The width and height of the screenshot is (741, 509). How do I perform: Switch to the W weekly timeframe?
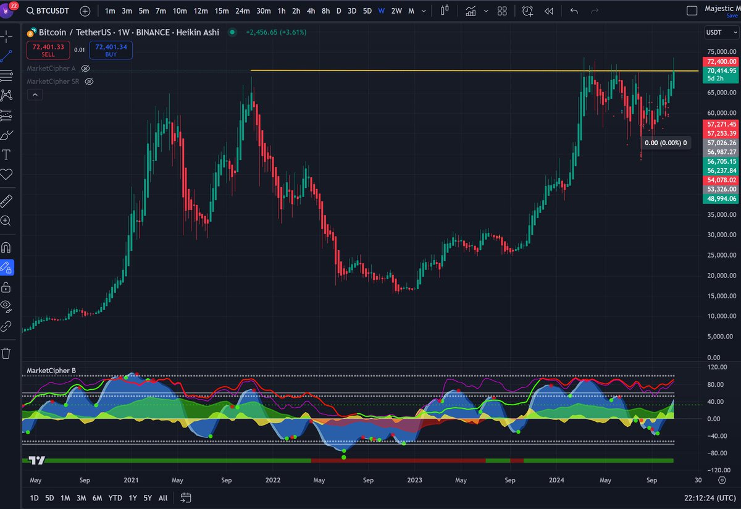(x=381, y=11)
